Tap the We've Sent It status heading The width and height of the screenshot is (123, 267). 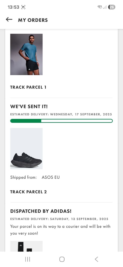tap(29, 107)
